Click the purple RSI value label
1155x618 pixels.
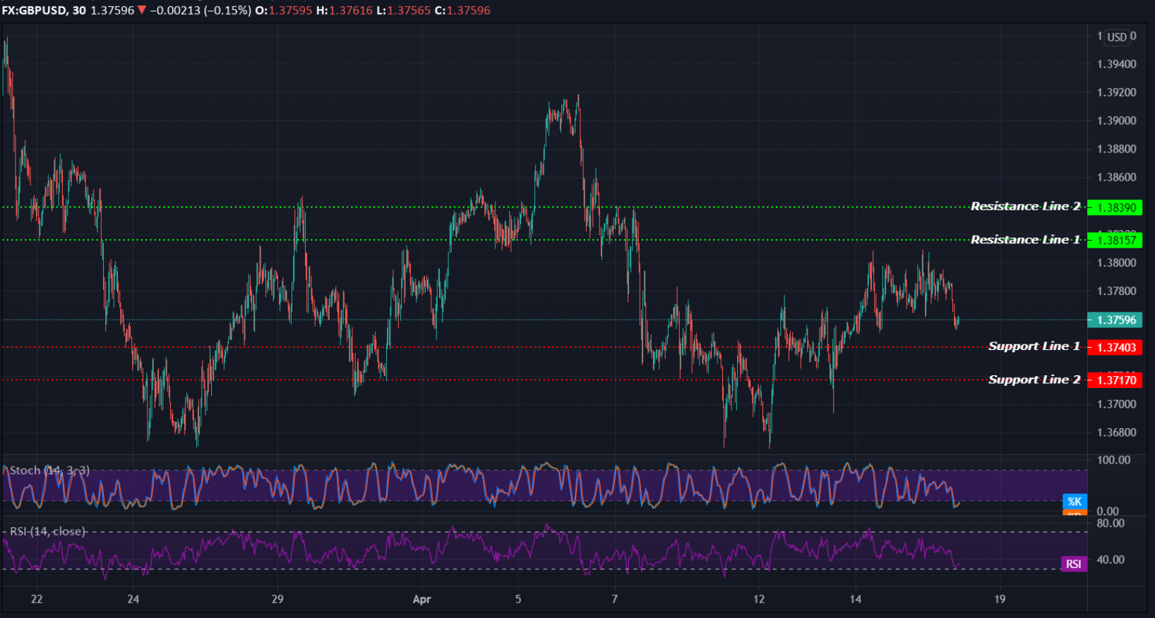(1074, 564)
